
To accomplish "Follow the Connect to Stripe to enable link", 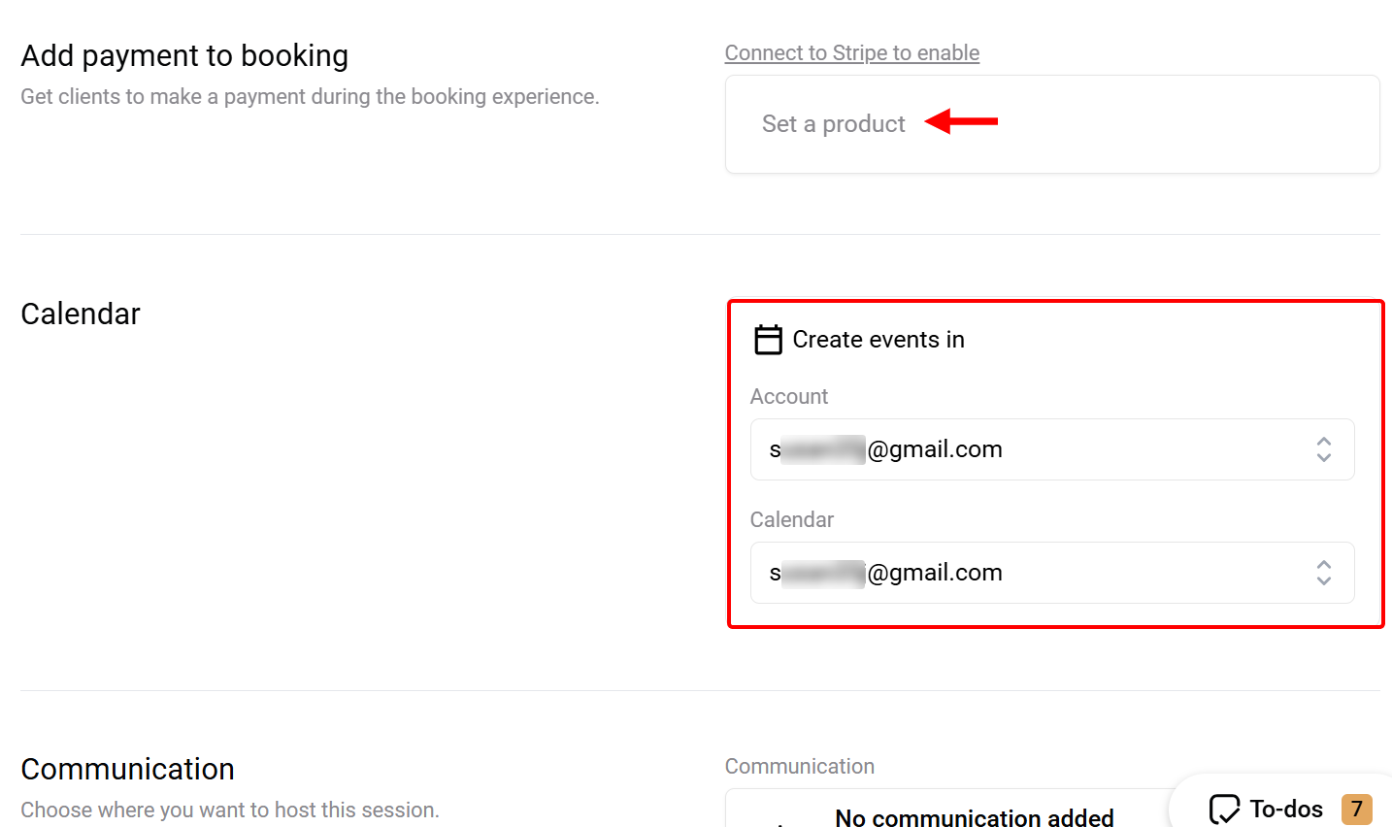I will point(851,53).
